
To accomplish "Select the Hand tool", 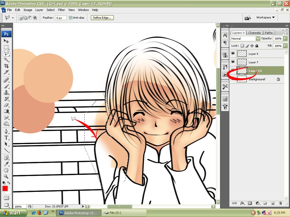I will (x=6, y=170).
